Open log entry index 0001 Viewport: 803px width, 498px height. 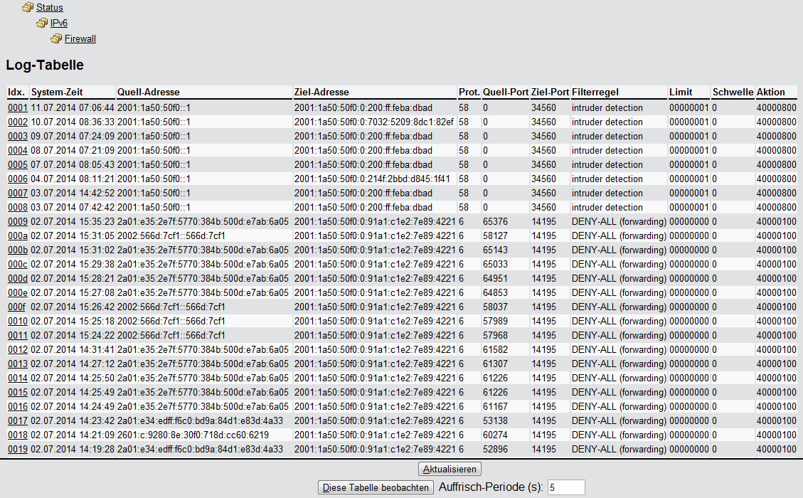coord(17,108)
